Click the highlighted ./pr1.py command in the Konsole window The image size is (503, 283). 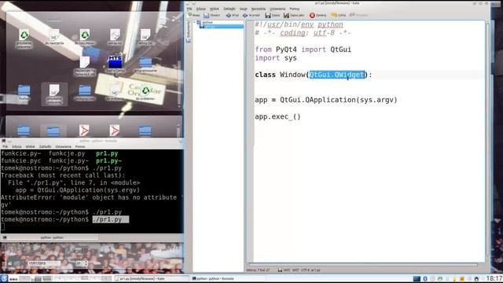pos(111,219)
